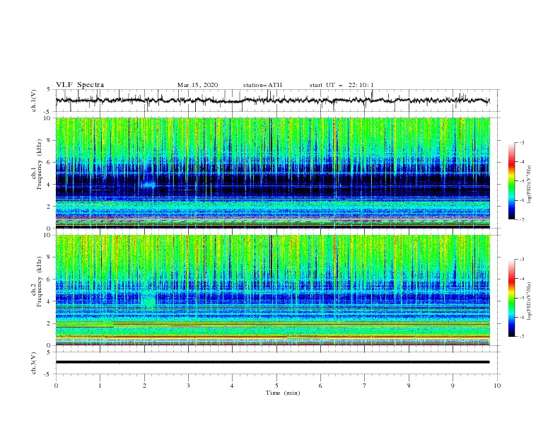
Task: Click the "2" tick on time axis
Action: (x=144, y=386)
